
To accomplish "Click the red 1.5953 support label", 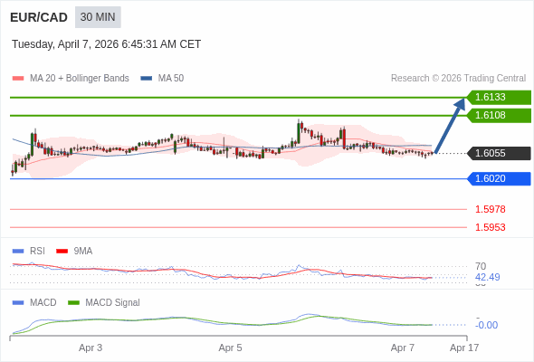I will point(490,227).
